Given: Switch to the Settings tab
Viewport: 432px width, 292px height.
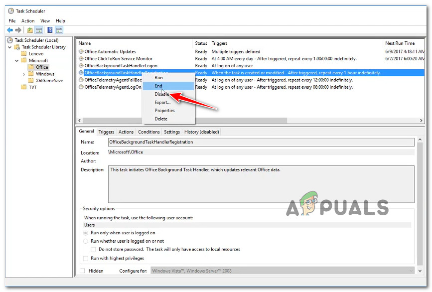Looking at the screenshot, I should pyautogui.click(x=172, y=132).
